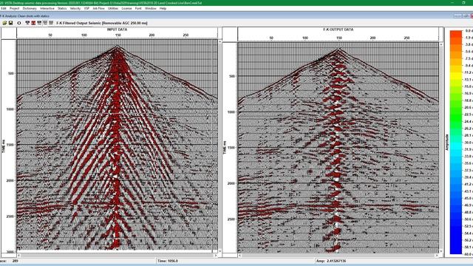This screenshot has width=473, height=266.
Task: Open the Project menu
Action: (x=15, y=8)
